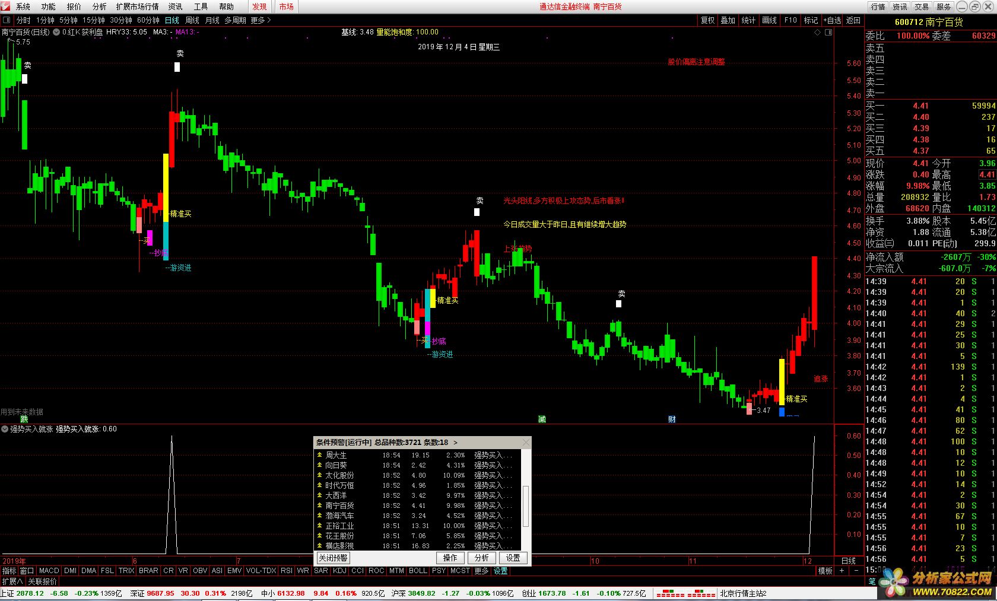
Task: Switch to the 60分钟 chart period
Action: pos(148,20)
